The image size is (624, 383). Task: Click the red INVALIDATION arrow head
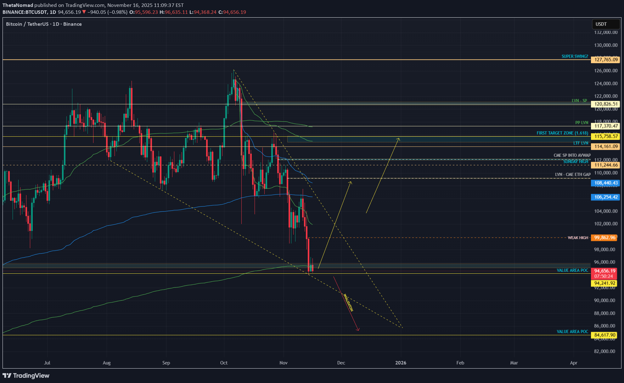coord(358,329)
